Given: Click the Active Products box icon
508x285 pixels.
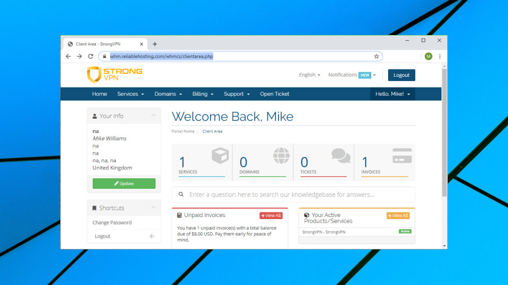Looking at the screenshot, I should pos(306,215).
